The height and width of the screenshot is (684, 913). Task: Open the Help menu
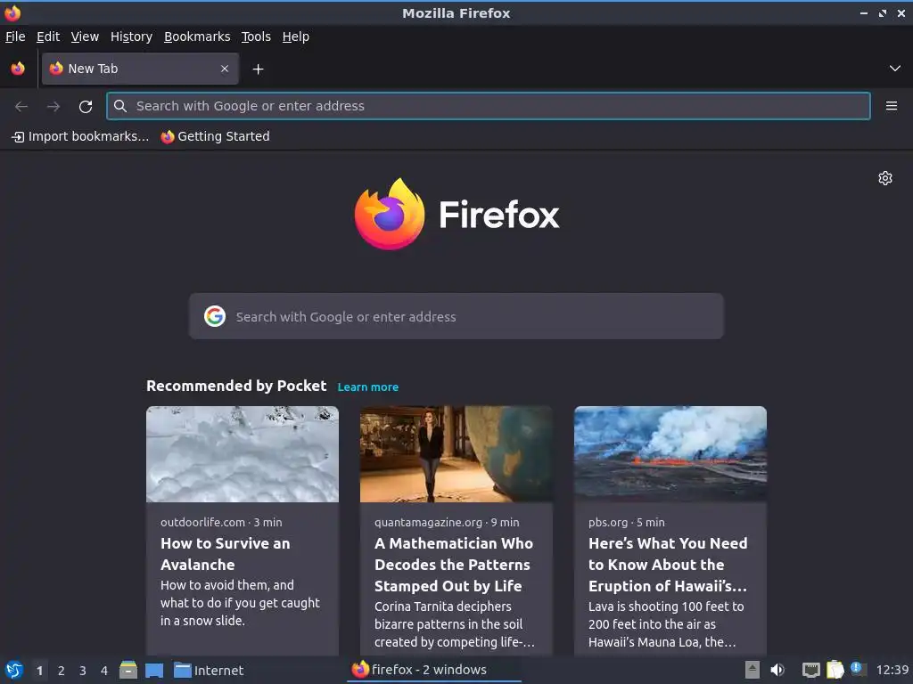tap(296, 37)
